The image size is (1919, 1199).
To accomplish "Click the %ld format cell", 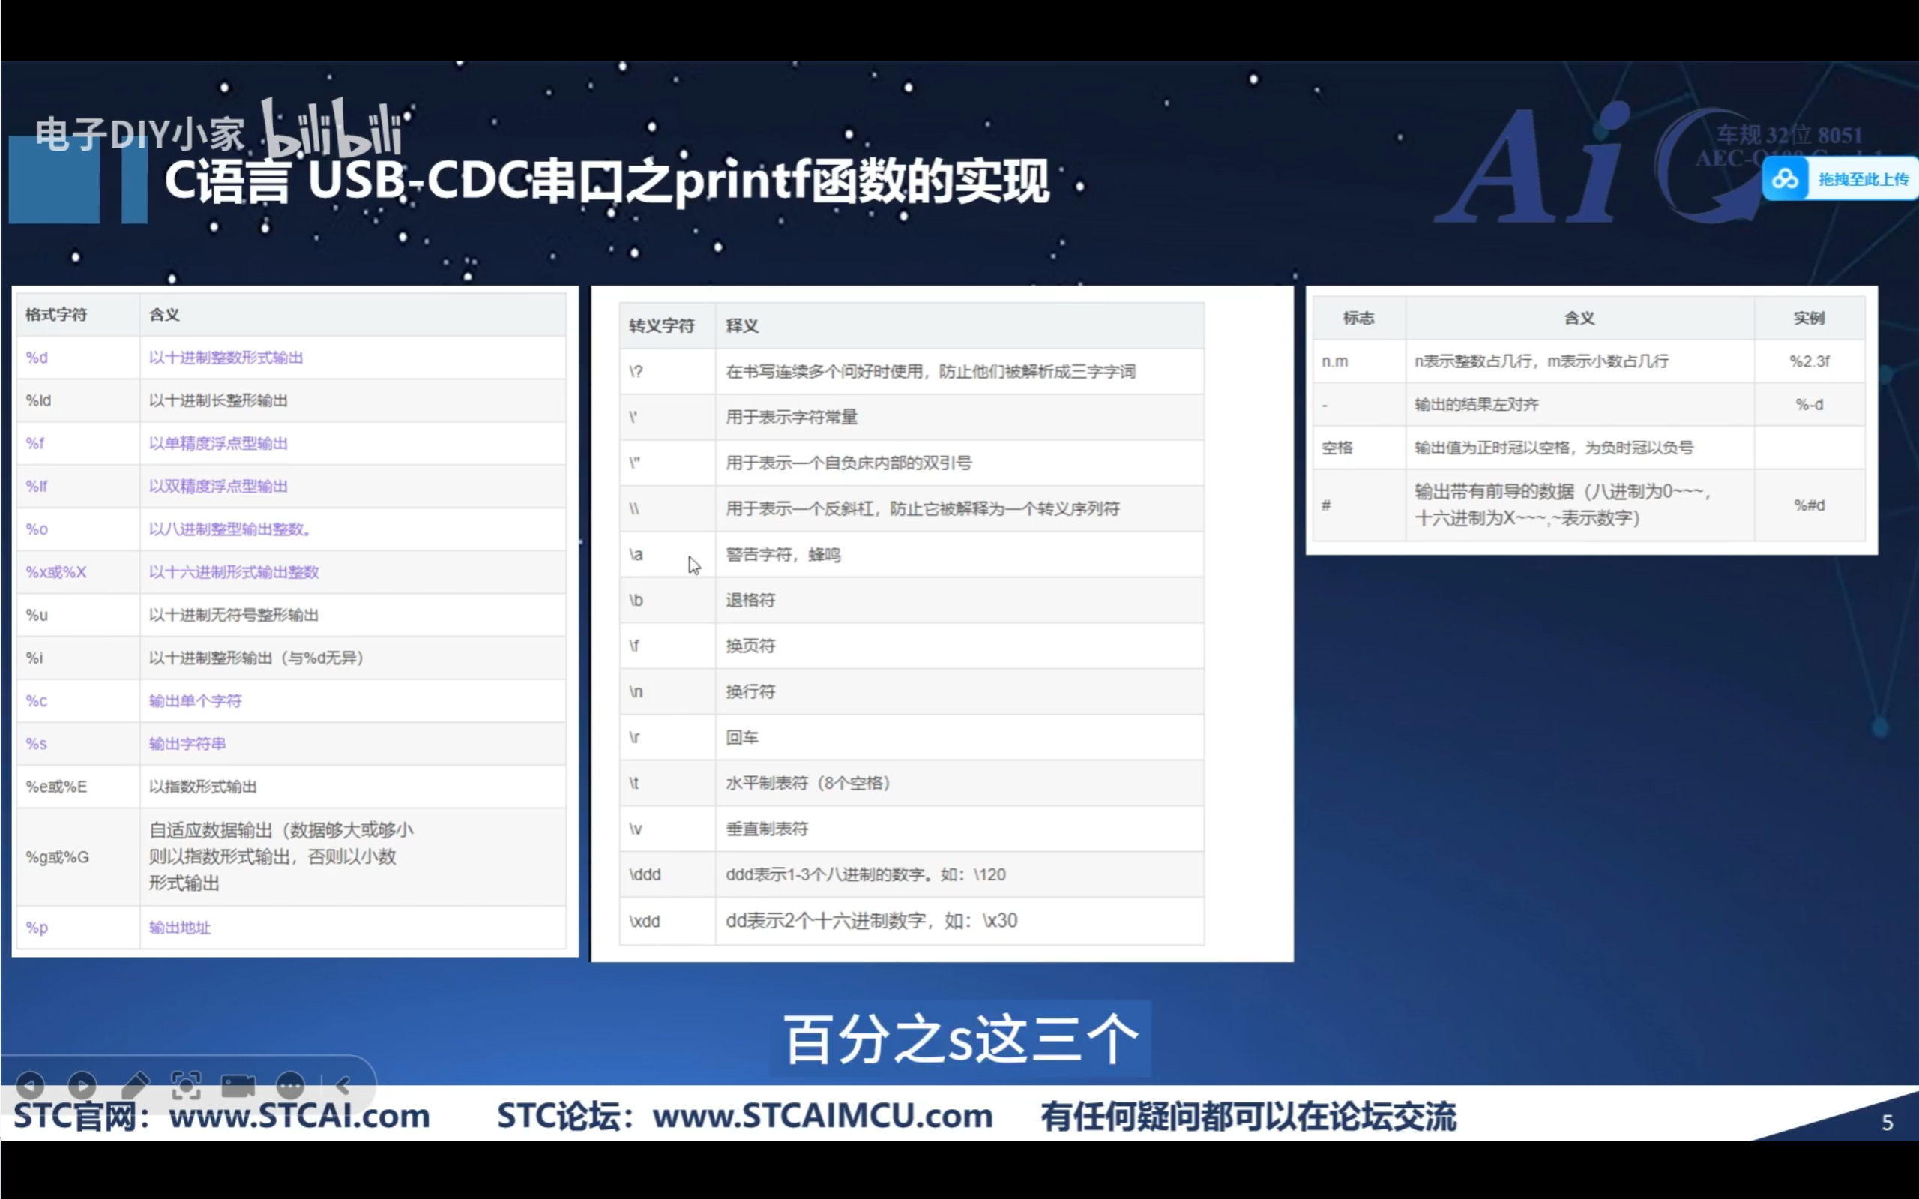I will click(78, 400).
